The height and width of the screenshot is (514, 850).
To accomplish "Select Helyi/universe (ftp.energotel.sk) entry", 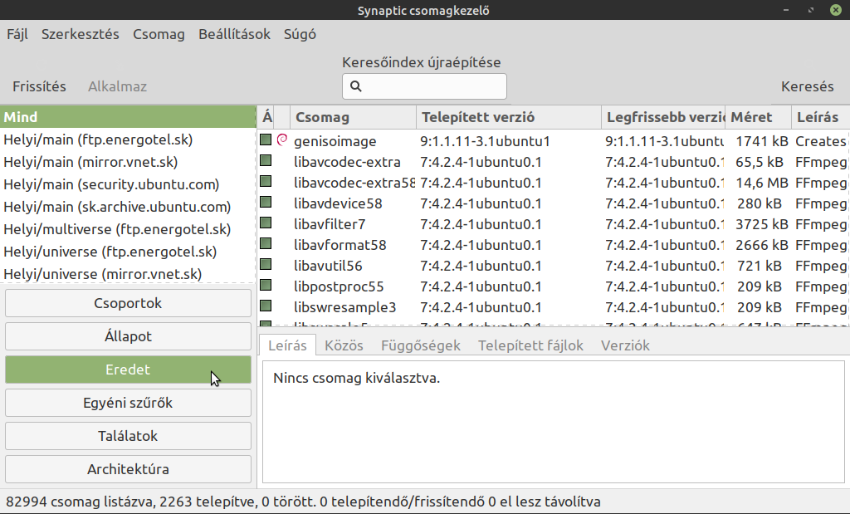I will point(128,252).
